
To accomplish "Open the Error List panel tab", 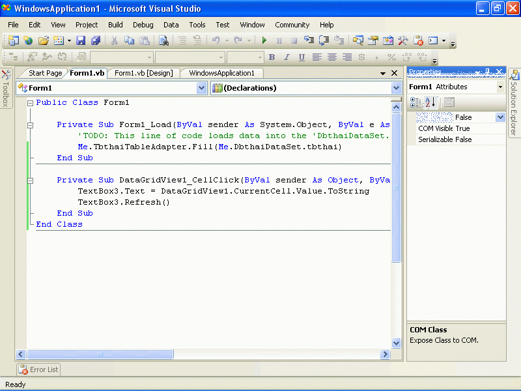I will (x=38, y=369).
